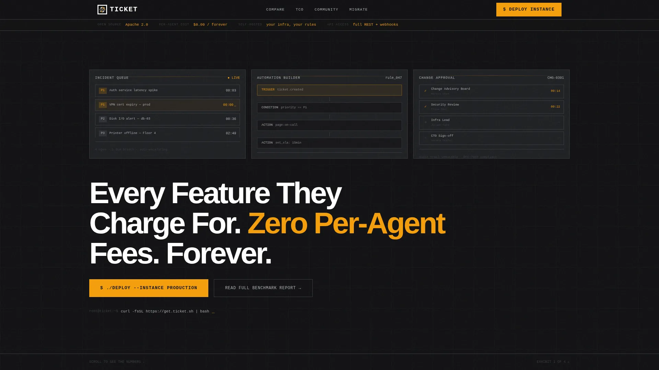Click the ACTION page:on-call block
This screenshot has height=370, width=659.
tap(329, 125)
